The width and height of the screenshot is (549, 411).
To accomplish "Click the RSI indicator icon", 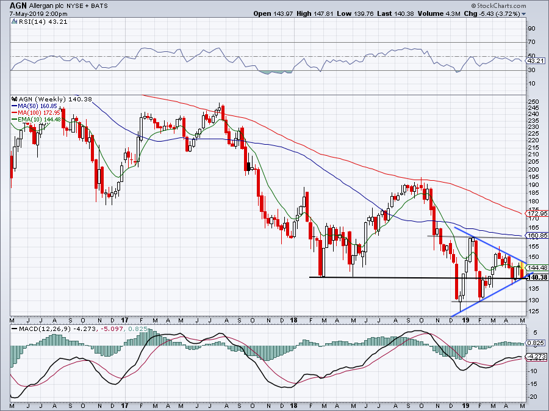I will [x=14, y=22].
